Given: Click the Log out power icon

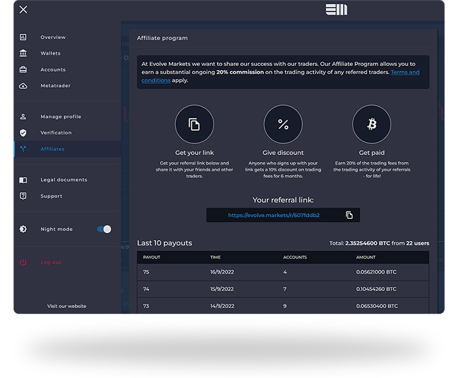Looking at the screenshot, I should 23,262.
